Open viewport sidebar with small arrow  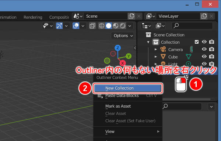click(135, 48)
